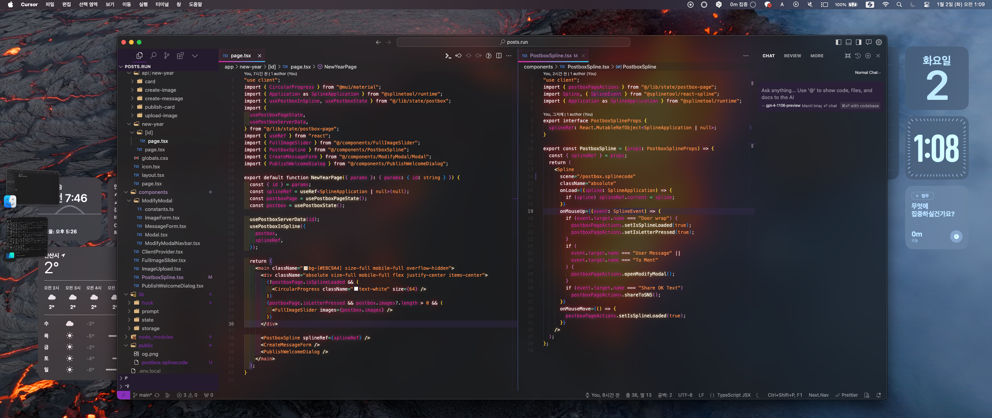The image size is (992, 418).
Task: Click the main* git branch in status bar
Action: coord(142,395)
